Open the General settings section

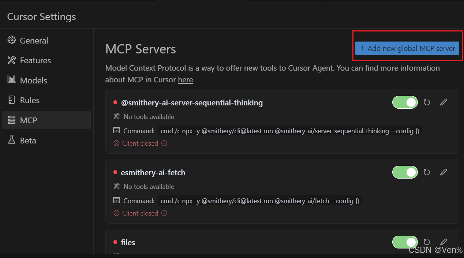(46, 41)
